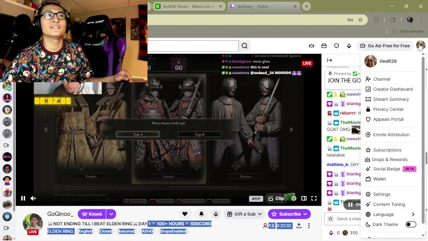Bookmark page with star icon

pos(360,20)
